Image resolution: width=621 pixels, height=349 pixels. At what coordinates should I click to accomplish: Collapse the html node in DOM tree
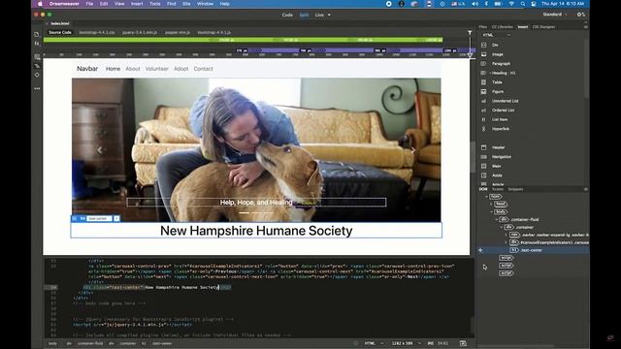pyautogui.click(x=487, y=196)
